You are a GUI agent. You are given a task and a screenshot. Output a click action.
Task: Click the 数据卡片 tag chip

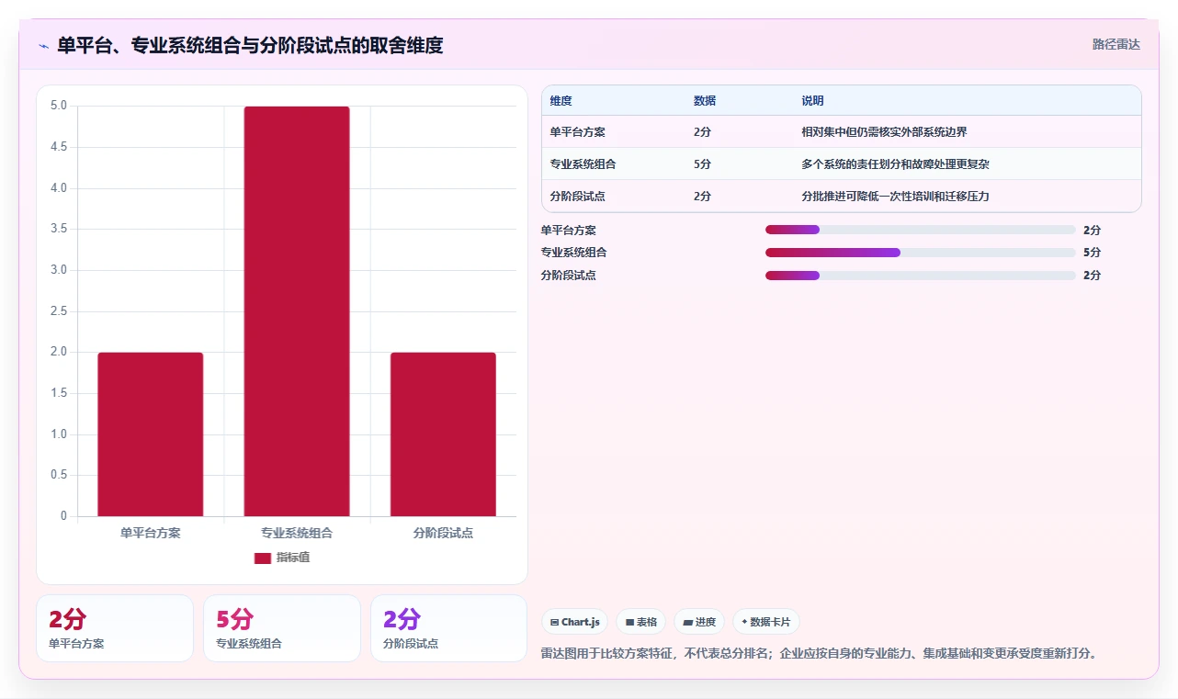[765, 622]
